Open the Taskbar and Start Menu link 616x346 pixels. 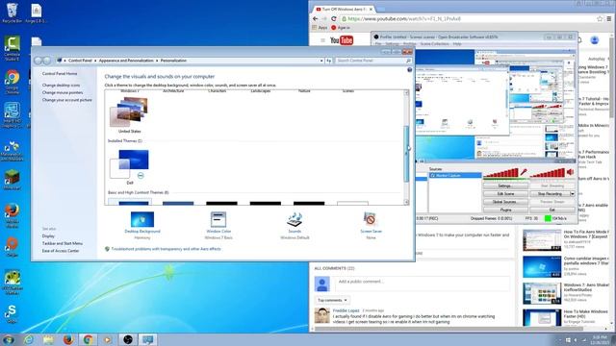pos(62,243)
